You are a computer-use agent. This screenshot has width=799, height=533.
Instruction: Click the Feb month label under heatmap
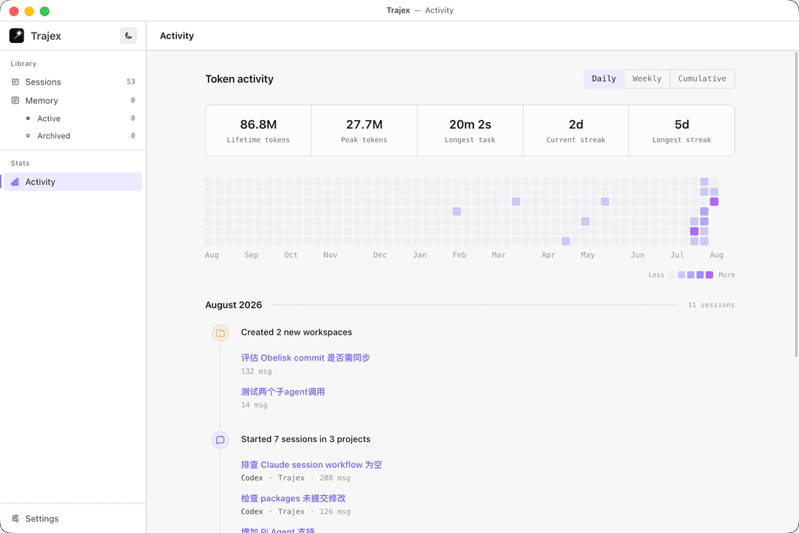(x=459, y=255)
